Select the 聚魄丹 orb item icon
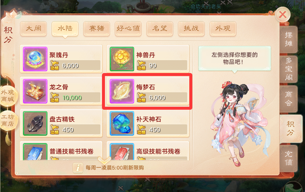The height and width of the screenshot is (192, 305). pos(35,59)
